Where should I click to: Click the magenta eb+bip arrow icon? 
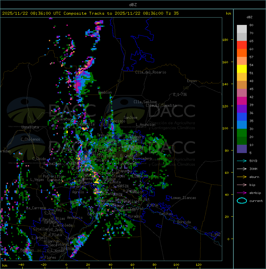pos(242,193)
